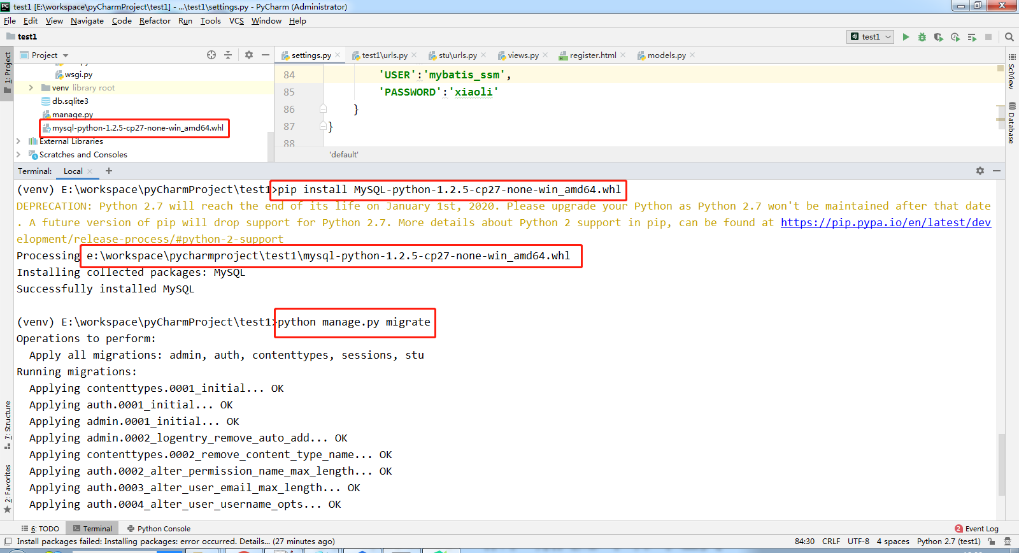Screen dimensions: 1019x553
Task: Open the Event Log
Action: [976, 528]
